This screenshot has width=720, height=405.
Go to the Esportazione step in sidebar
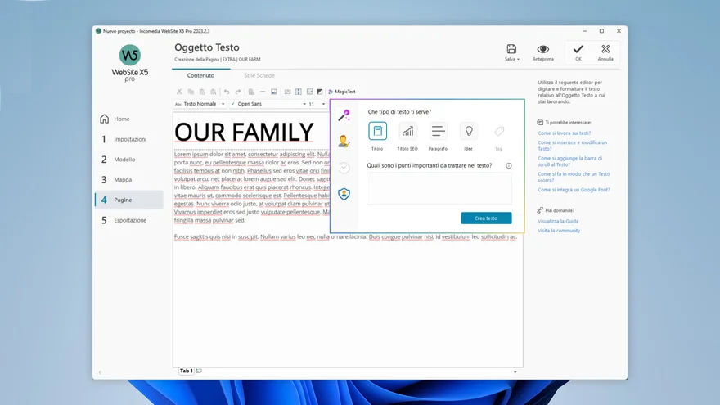point(129,220)
